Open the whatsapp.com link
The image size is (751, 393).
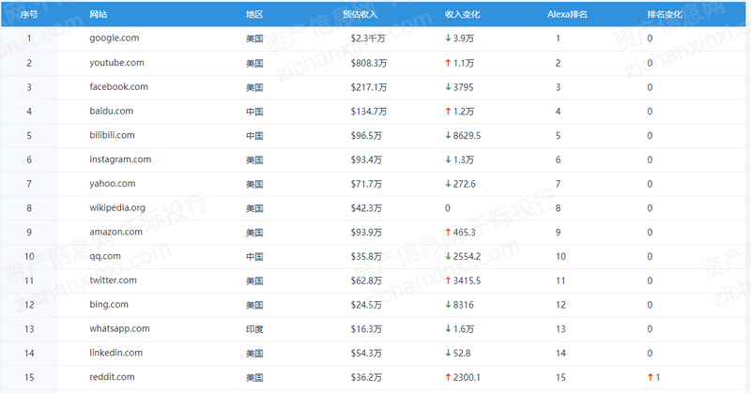pyautogui.click(x=119, y=328)
